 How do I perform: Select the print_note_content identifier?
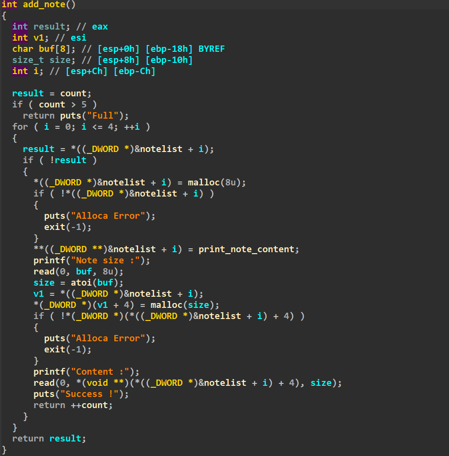pyautogui.click(x=246, y=249)
